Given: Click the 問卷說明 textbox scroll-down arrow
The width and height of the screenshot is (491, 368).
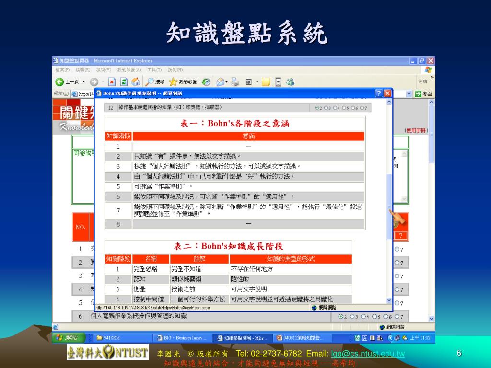Looking at the screenshot, I should [x=404, y=199].
